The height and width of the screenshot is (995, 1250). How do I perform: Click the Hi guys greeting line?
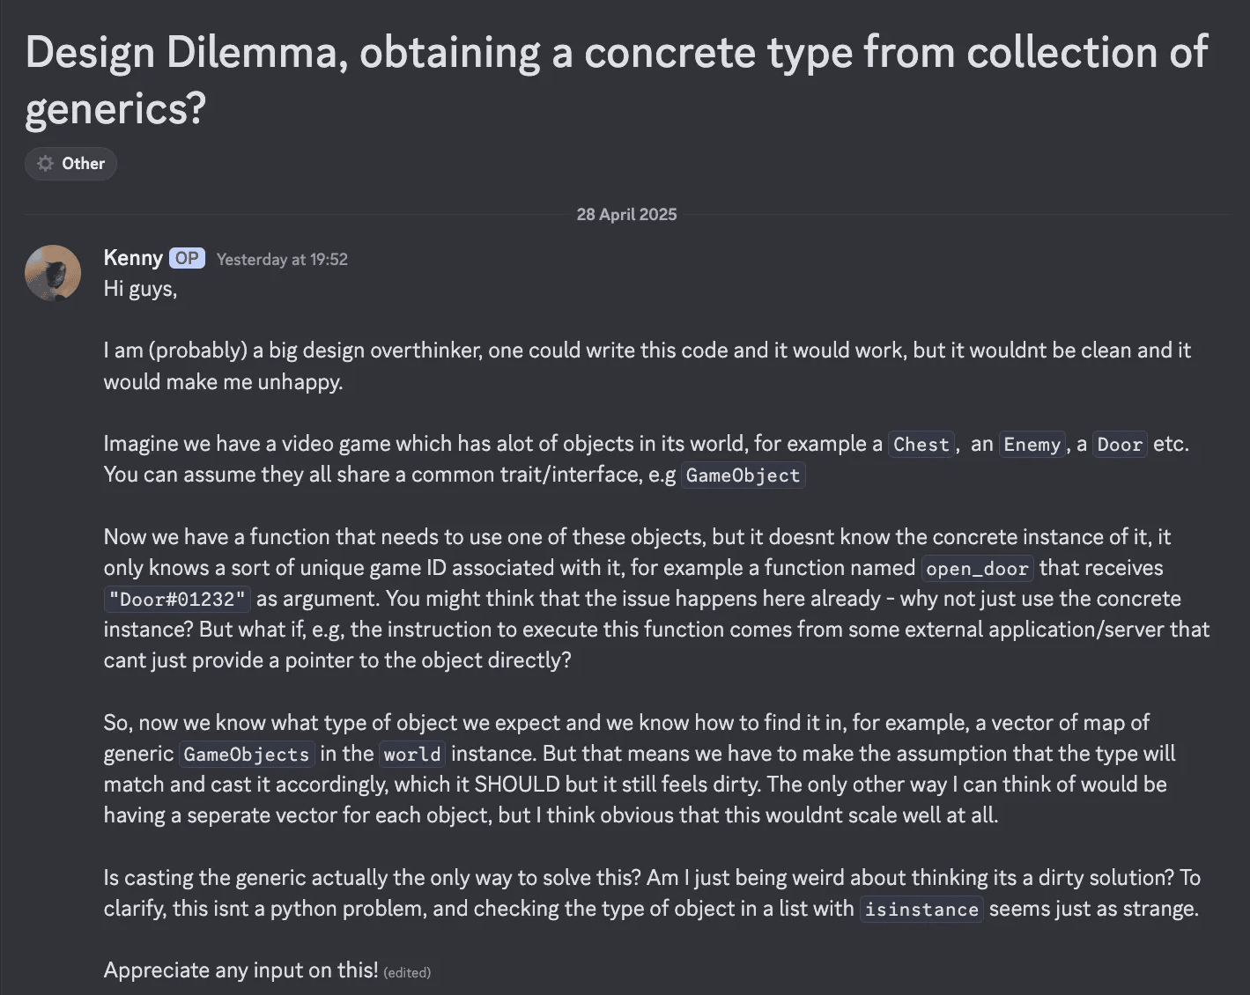click(x=140, y=289)
